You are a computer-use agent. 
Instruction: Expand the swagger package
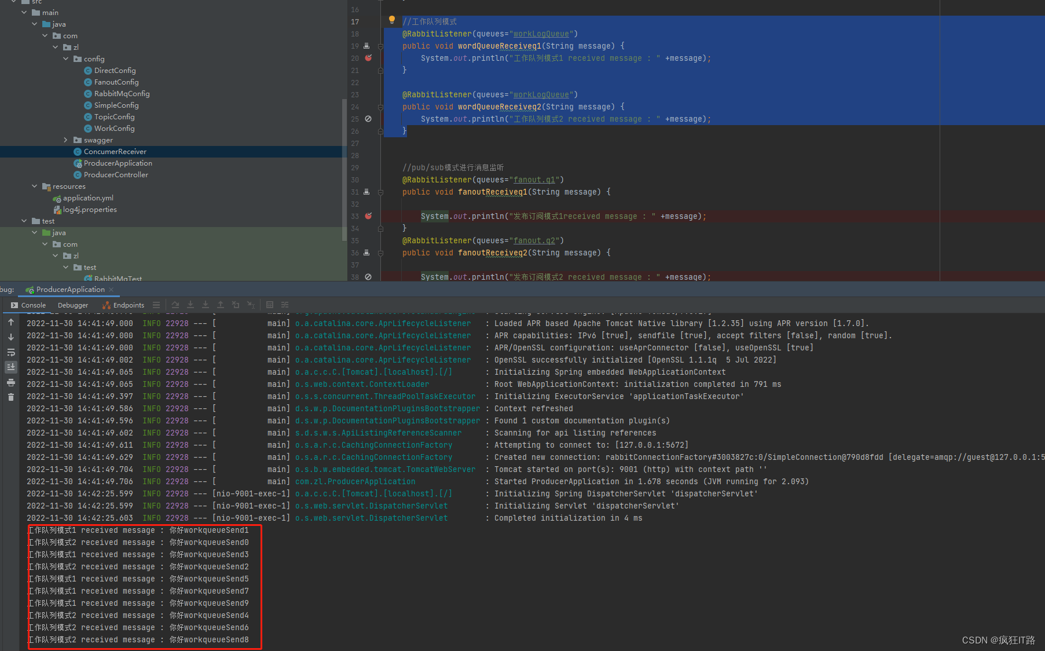click(66, 140)
